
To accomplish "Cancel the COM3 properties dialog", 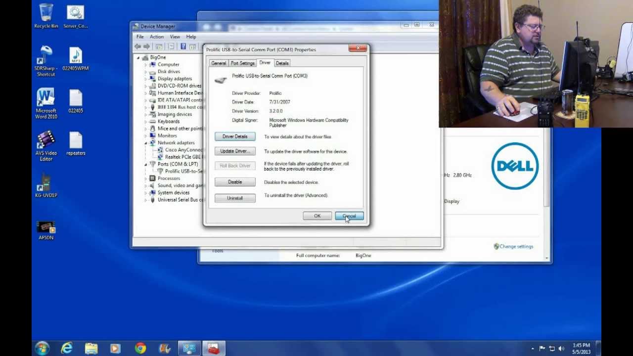I will coord(349,216).
